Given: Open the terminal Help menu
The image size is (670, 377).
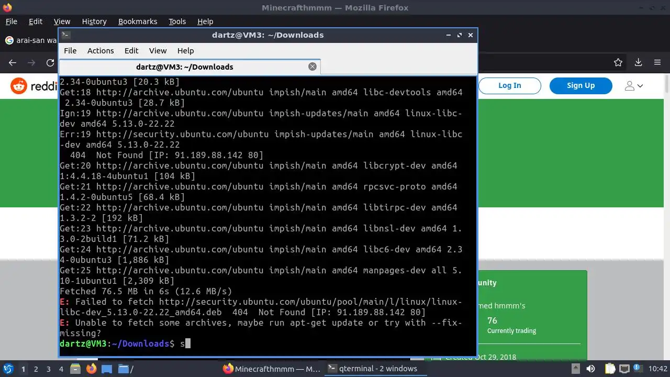Looking at the screenshot, I should click(x=185, y=51).
